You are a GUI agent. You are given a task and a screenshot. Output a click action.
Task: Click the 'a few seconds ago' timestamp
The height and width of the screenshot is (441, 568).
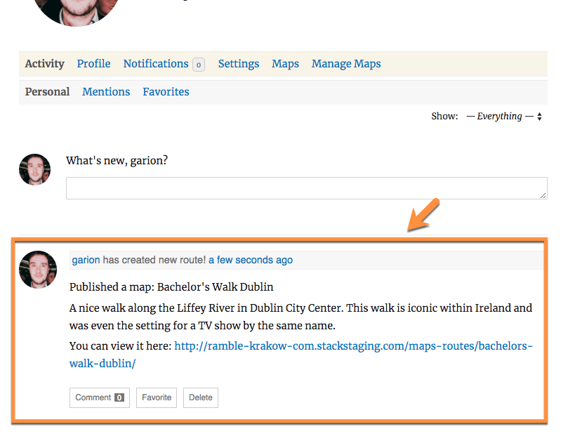pos(251,260)
